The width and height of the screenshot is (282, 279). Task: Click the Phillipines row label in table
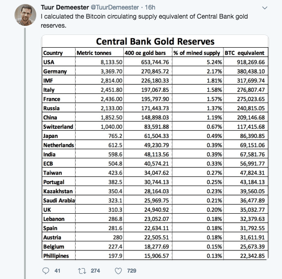56,255
